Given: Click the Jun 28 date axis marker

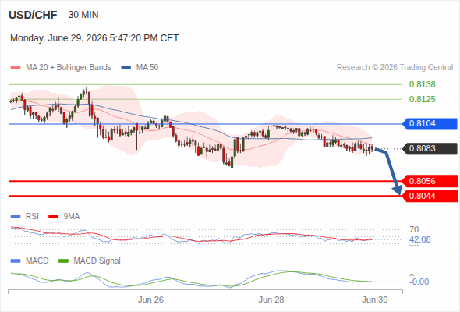Looking at the screenshot, I should coord(271,300).
